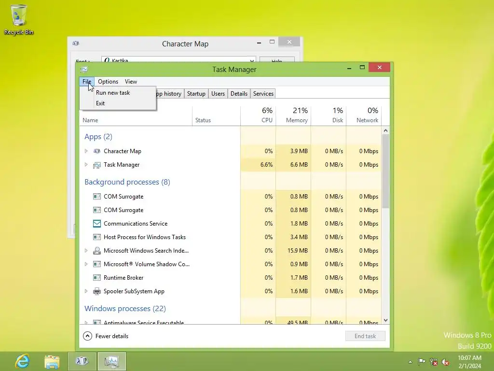Image resolution: width=494 pixels, height=371 pixels.
Task: Click the second COM Surrogate process icon
Action: point(96,210)
